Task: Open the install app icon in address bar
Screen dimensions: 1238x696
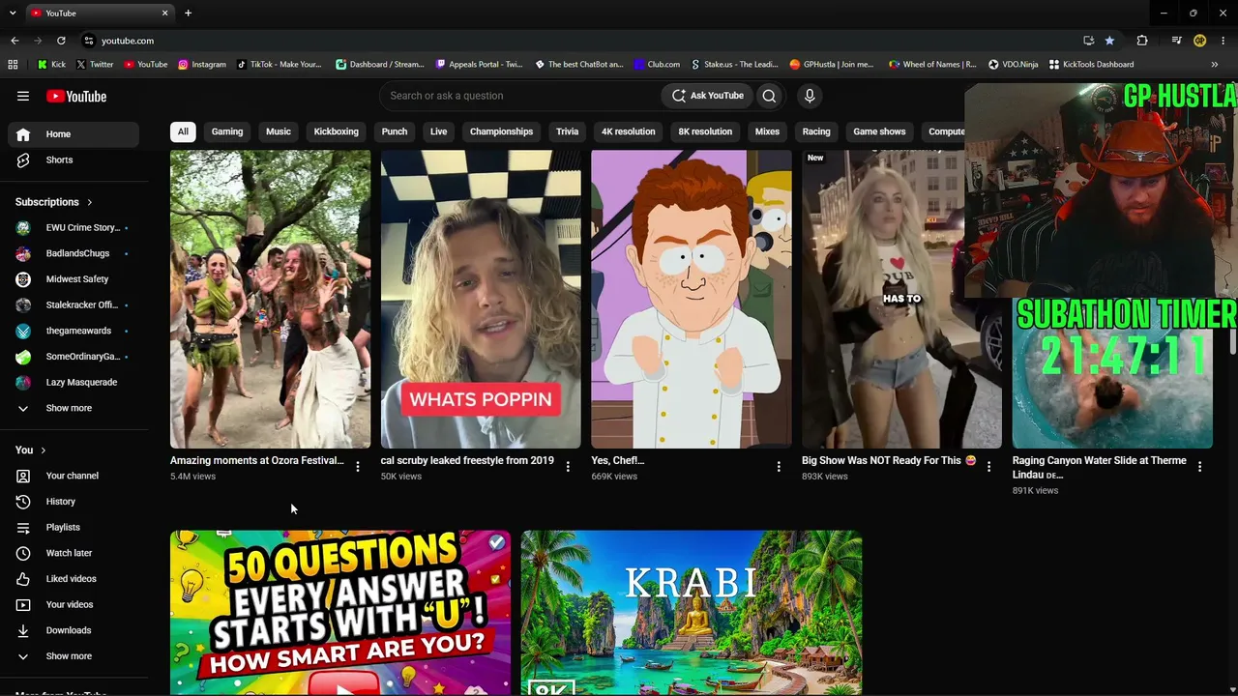Action: click(x=1088, y=41)
